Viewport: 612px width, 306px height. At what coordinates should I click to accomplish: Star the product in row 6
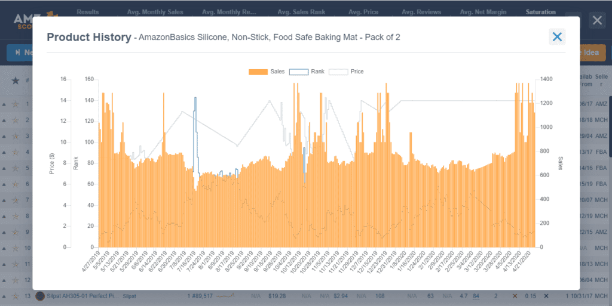coord(15,184)
